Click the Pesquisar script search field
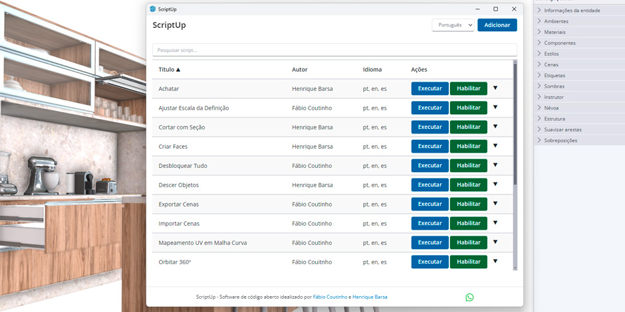Screen dimensions: 625x312 (334, 50)
